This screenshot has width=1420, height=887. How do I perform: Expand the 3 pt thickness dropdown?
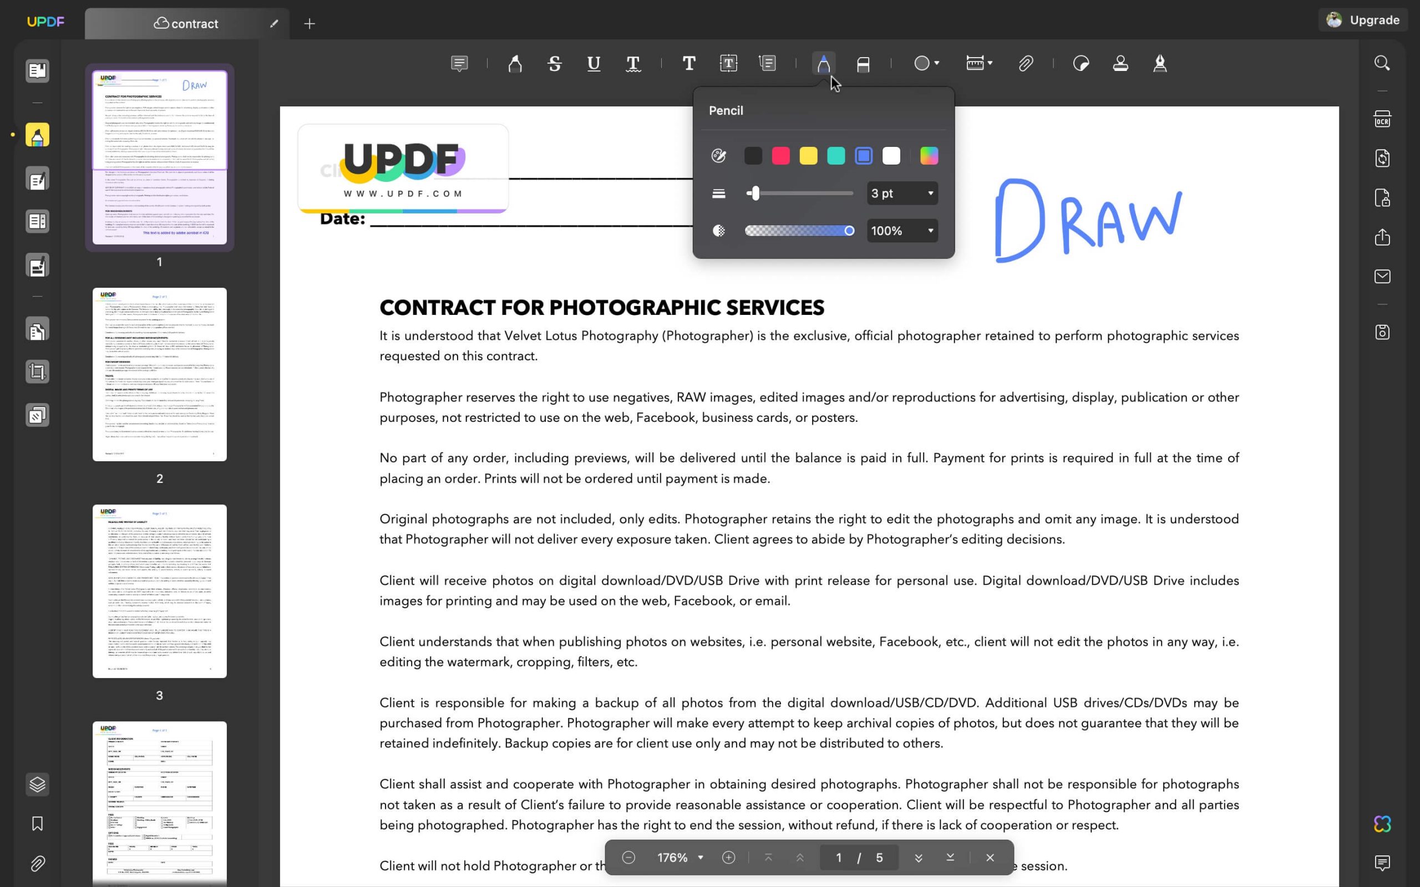point(930,193)
